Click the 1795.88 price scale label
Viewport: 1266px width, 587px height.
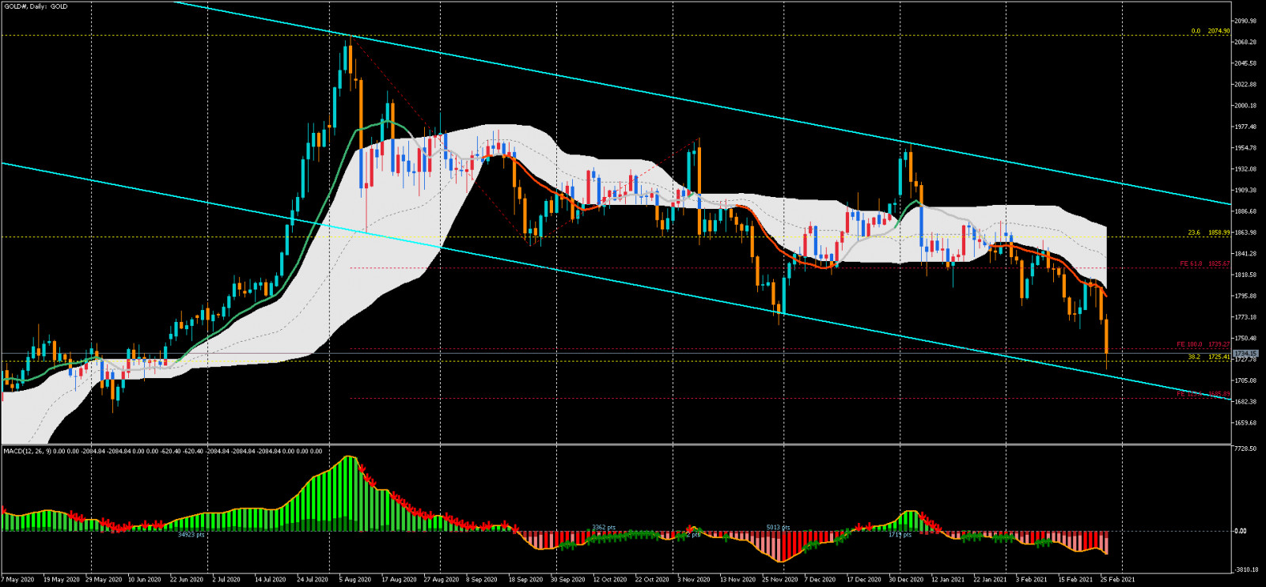1246,296
